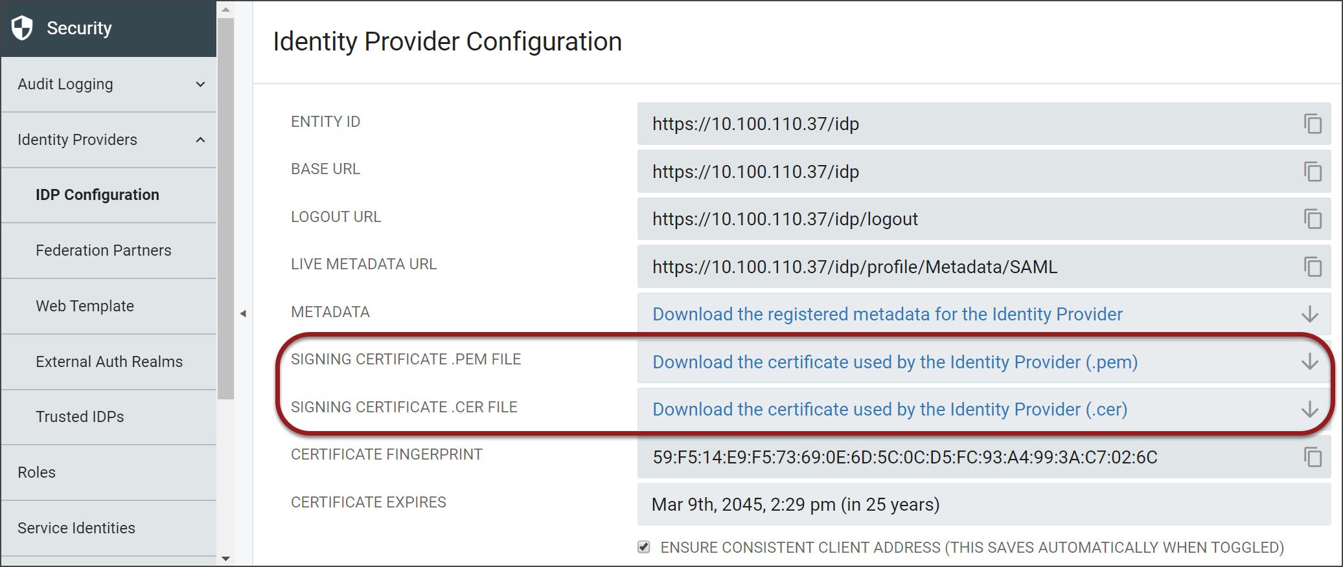Download the Identity Provider certificate (.cer) link

coord(890,409)
